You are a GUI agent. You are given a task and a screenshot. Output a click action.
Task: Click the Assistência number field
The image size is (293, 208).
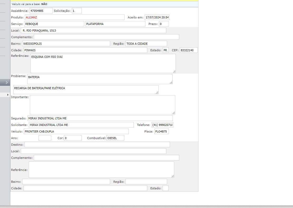(x=41, y=11)
